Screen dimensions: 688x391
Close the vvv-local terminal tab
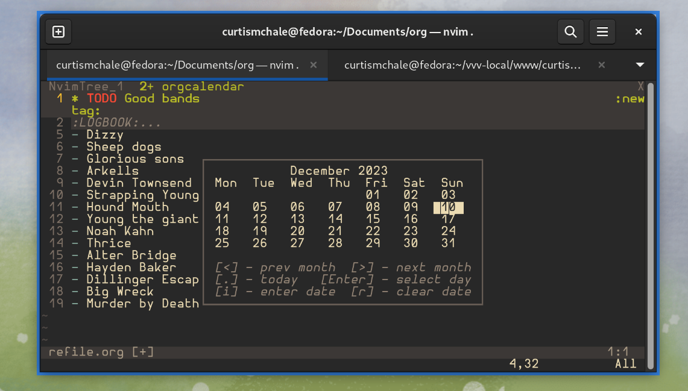(601, 65)
